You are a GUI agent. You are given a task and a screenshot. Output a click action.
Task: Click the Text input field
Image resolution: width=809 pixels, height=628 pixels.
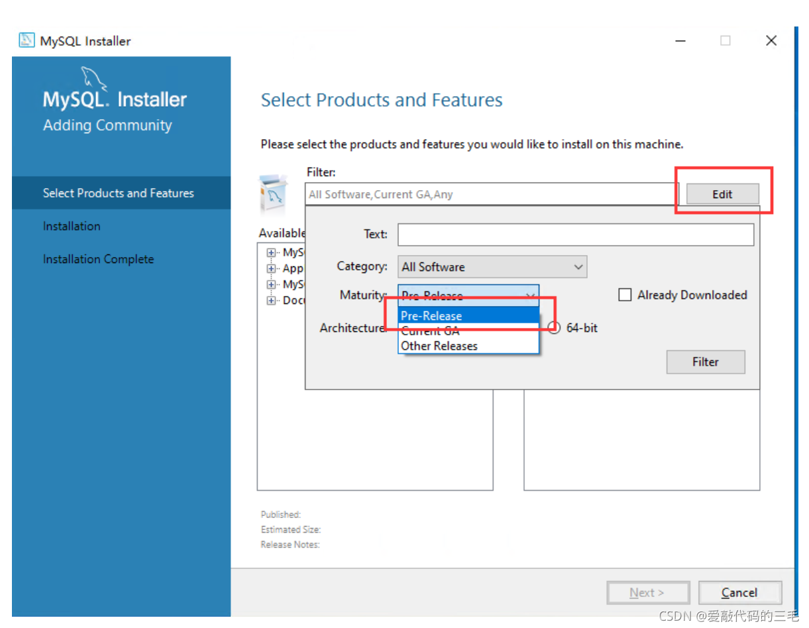(576, 235)
